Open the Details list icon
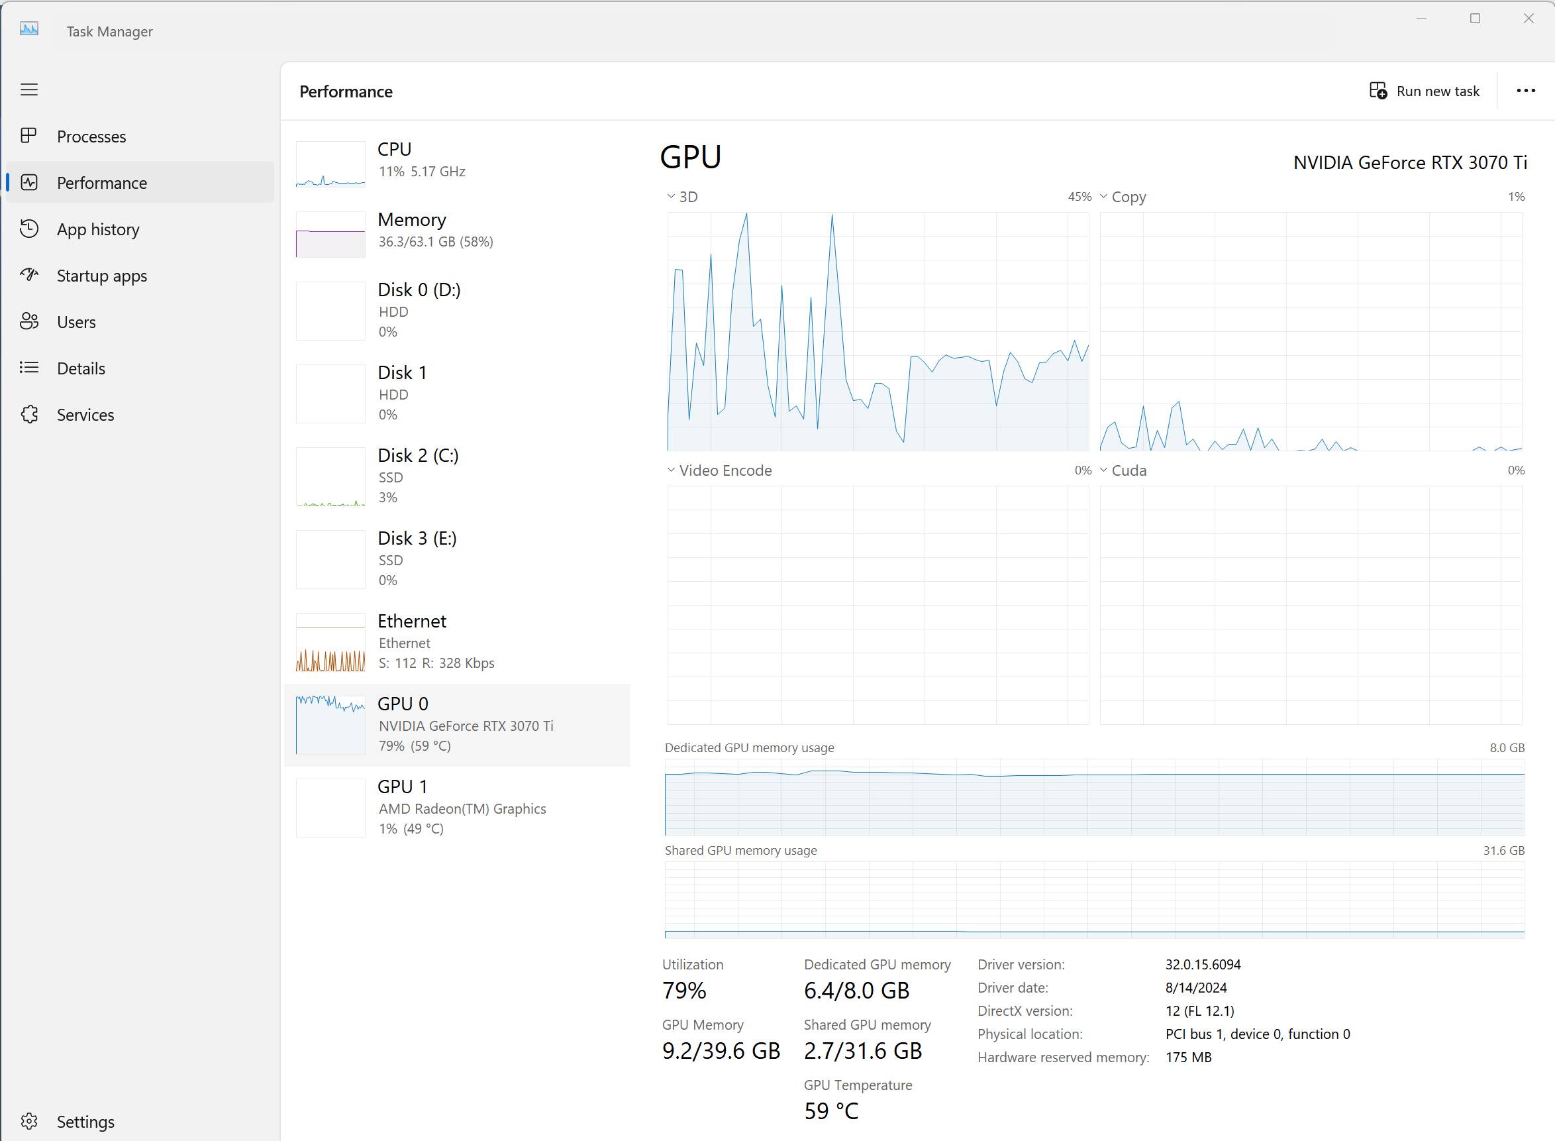This screenshot has width=1555, height=1141. (29, 368)
